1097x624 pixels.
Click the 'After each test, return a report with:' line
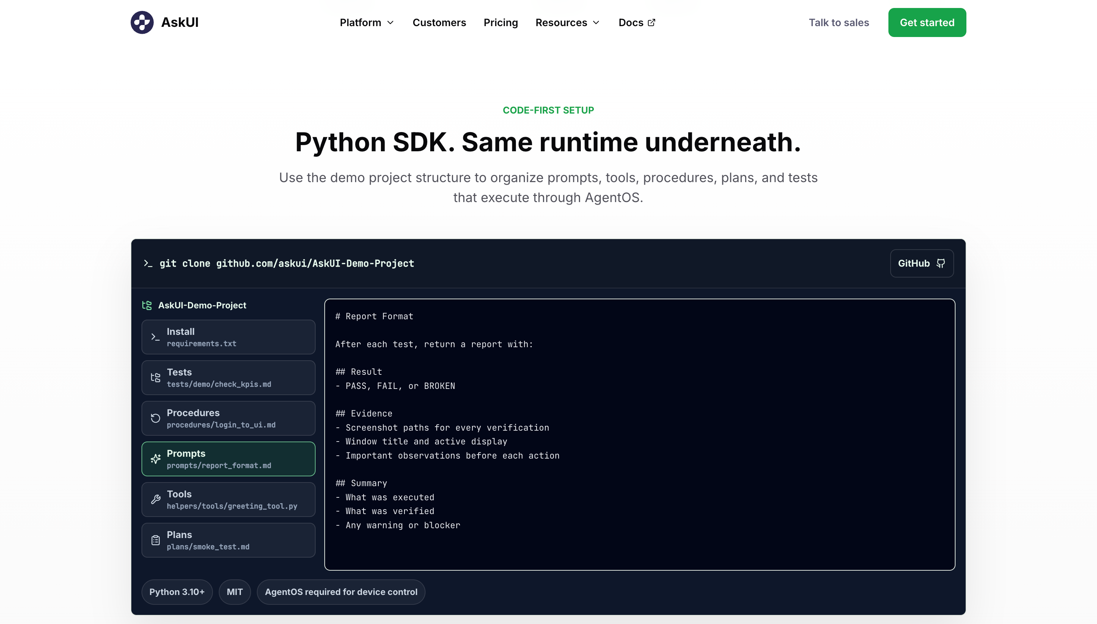(x=434, y=344)
